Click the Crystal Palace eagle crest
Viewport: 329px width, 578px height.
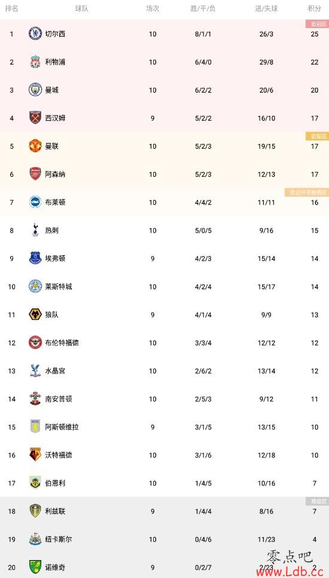(35, 371)
